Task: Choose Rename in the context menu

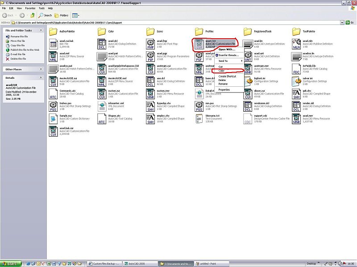Action: [x=229, y=84]
